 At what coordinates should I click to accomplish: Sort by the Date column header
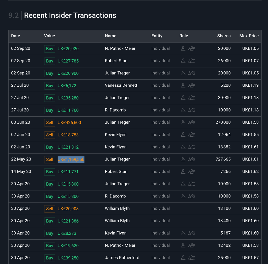(x=16, y=36)
